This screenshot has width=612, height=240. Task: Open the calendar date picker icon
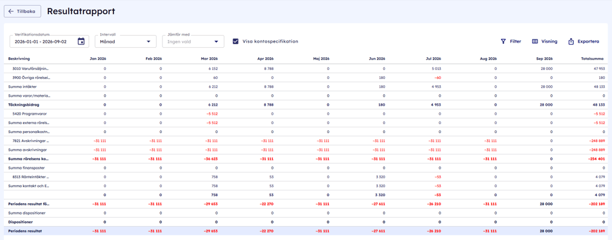[81, 41]
